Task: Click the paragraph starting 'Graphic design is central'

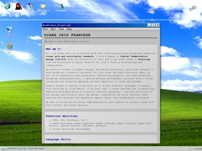Action: (100, 92)
